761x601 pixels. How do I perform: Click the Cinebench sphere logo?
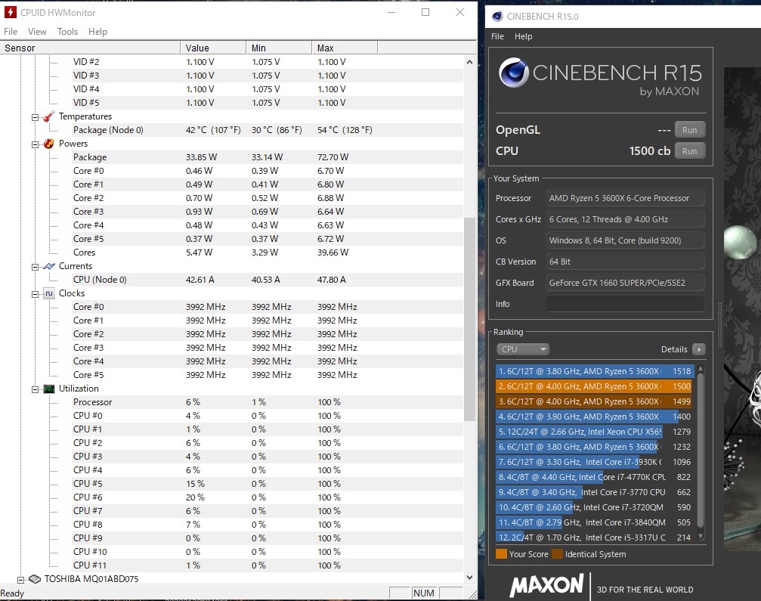click(x=513, y=73)
